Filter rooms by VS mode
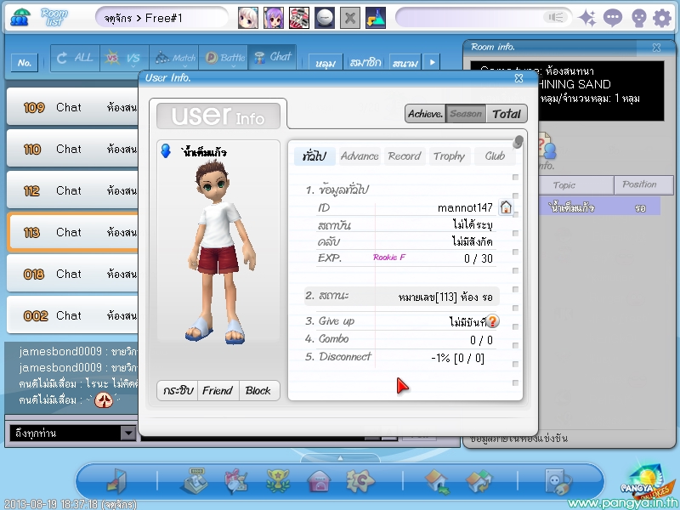This screenshot has width=680, height=510. (124, 58)
